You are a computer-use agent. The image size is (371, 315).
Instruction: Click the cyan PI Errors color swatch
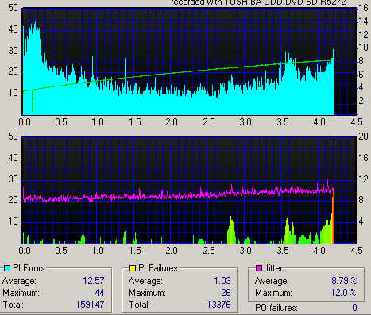(7, 268)
